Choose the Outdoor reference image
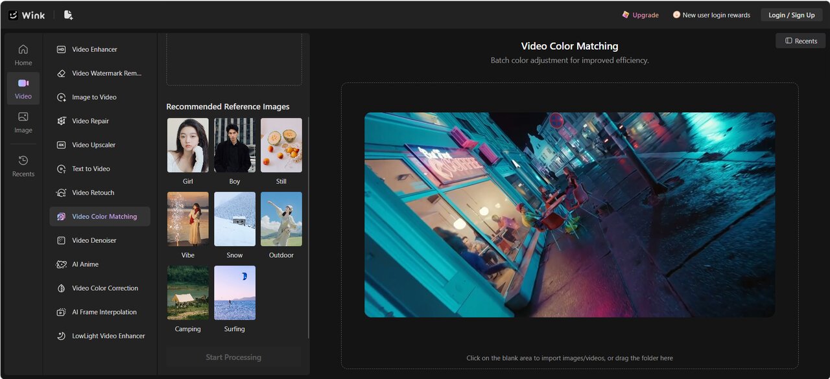The image size is (830, 379). click(281, 219)
